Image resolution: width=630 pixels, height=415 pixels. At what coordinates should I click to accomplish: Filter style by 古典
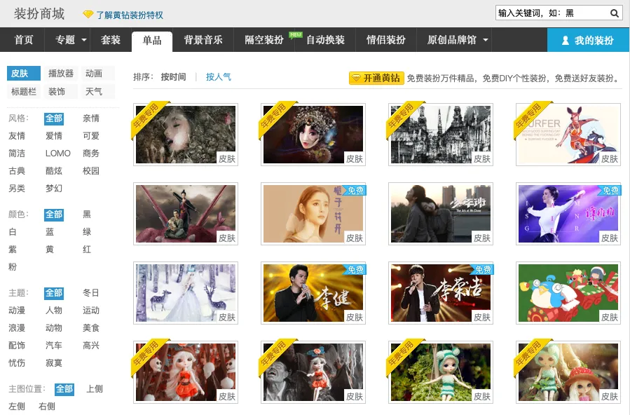pyautogui.click(x=17, y=171)
